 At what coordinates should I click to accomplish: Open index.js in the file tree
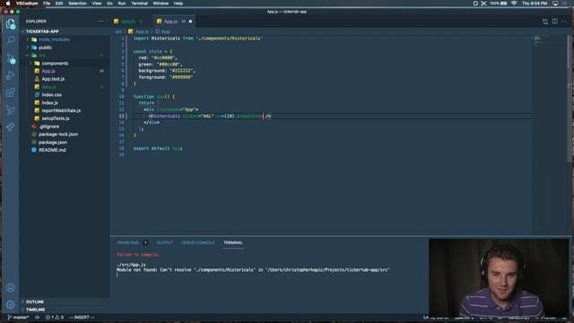click(x=49, y=103)
